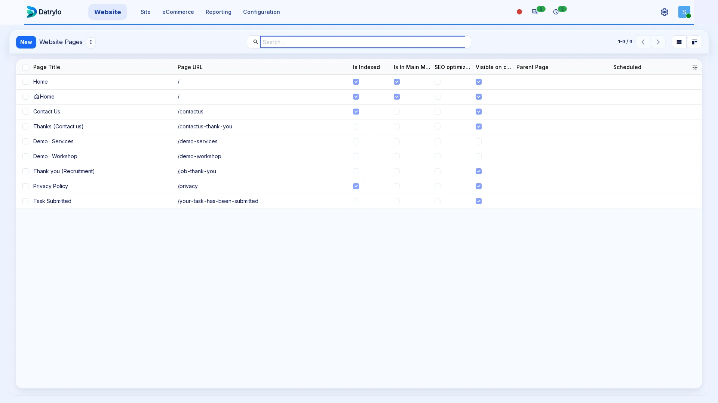Go to next page of records
This screenshot has height=403, width=718.
[x=658, y=42]
